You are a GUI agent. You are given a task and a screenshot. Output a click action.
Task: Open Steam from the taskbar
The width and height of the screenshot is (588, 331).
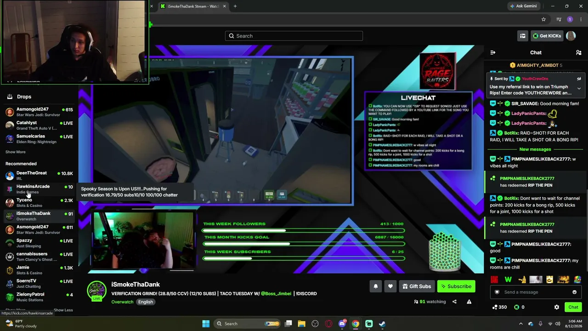click(x=382, y=324)
